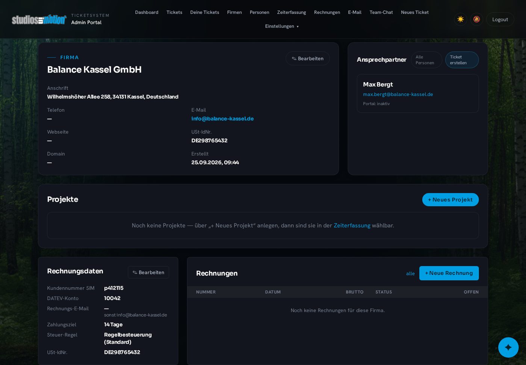Click Neues Ticket in the navigation
Screen dimensions: 526x365
tap(415, 12)
